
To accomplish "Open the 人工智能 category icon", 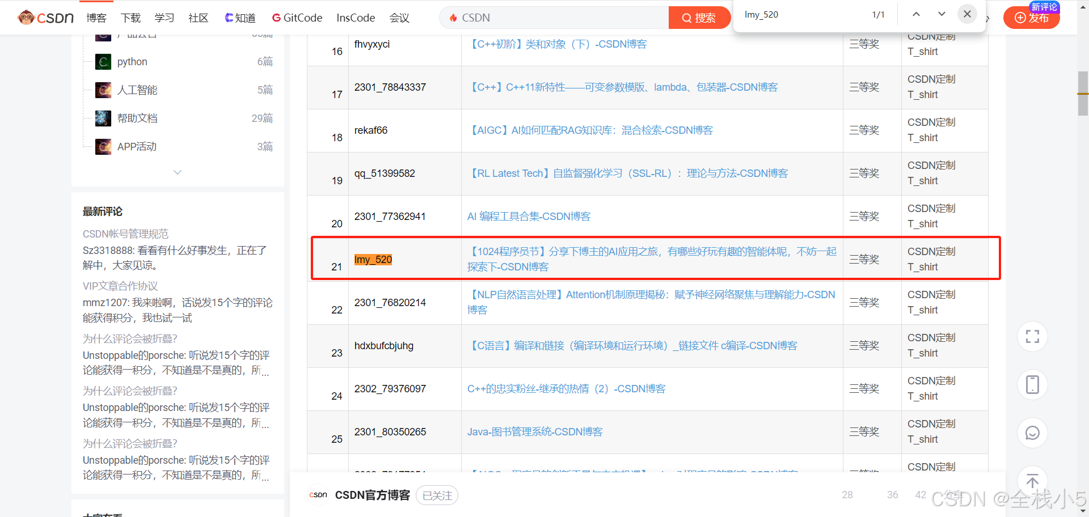I will click(x=103, y=90).
